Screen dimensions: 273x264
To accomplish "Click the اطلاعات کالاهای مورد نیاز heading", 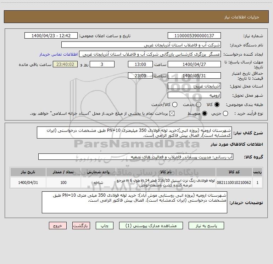I will tap(237, 144).
